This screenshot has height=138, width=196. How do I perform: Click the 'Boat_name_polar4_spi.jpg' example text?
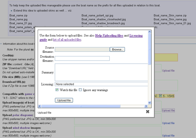[97, 16]
